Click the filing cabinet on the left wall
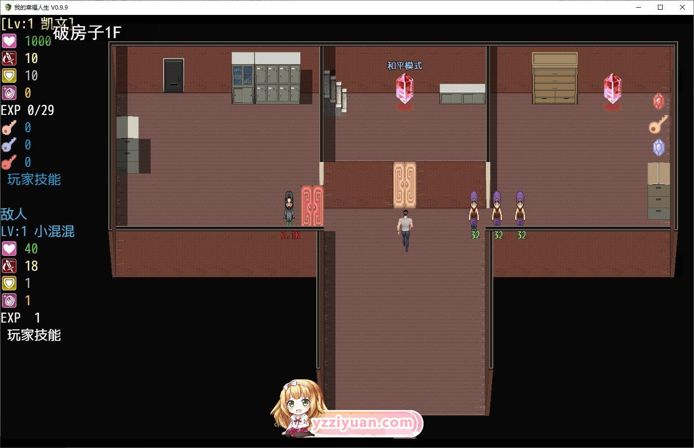 [128, 145]
